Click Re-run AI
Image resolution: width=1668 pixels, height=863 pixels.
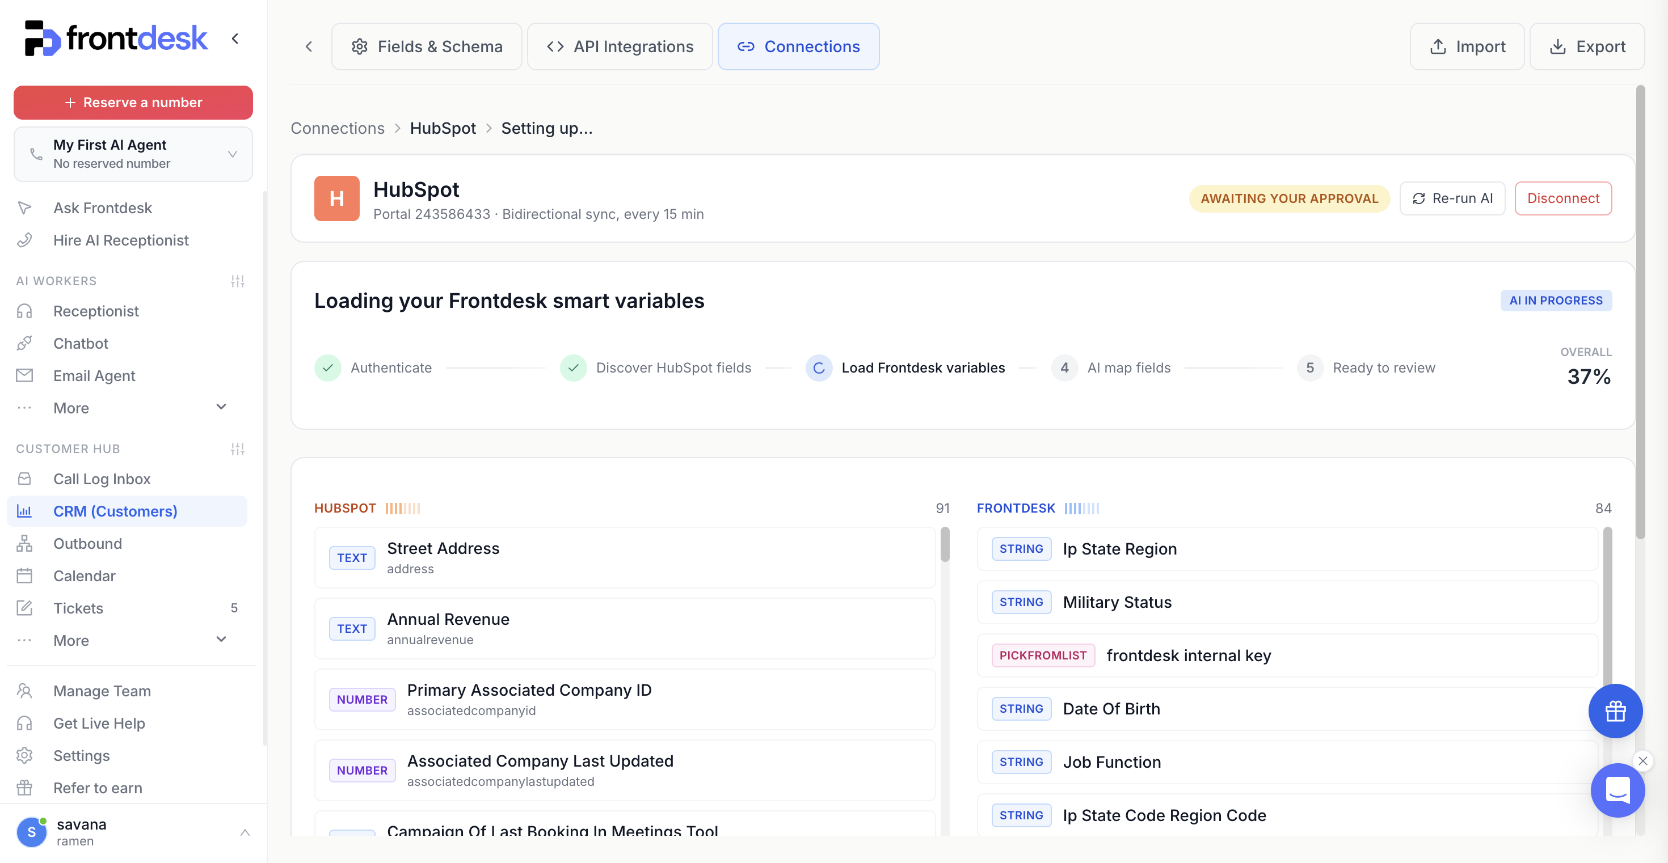(x=1452, y=198)
